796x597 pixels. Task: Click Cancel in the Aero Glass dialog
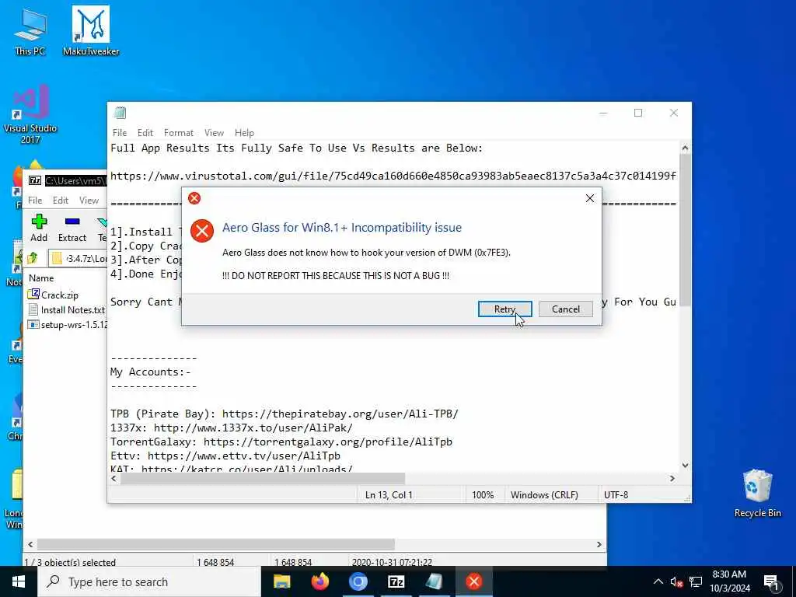pos(566,309)
